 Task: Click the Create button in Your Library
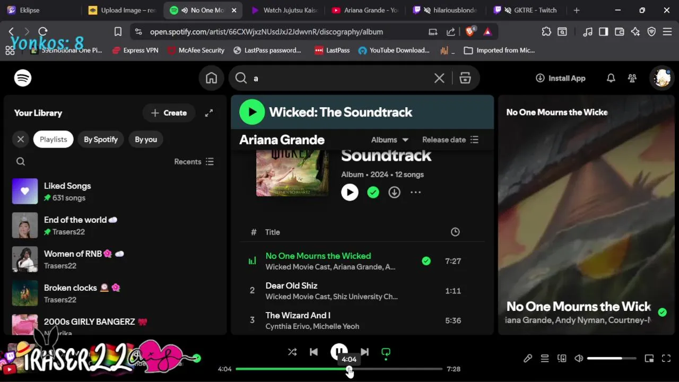(x=169, y=112)
